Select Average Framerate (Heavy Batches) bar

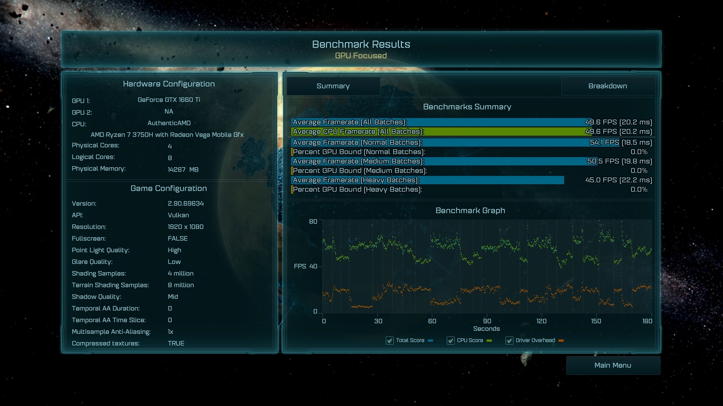pos(427,180)
